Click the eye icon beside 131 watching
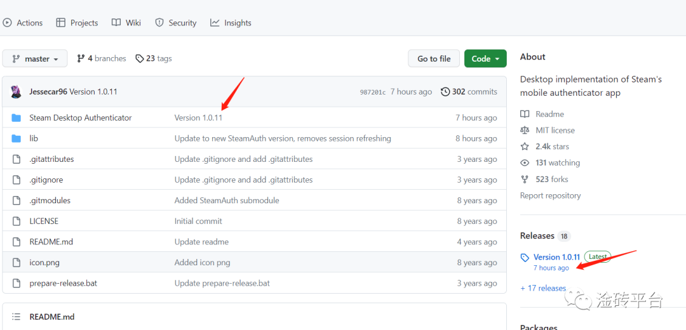 (x=525, y=162)
